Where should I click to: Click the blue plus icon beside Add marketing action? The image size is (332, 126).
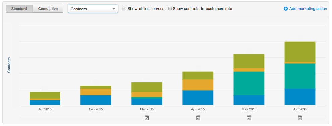click(286, 9)
